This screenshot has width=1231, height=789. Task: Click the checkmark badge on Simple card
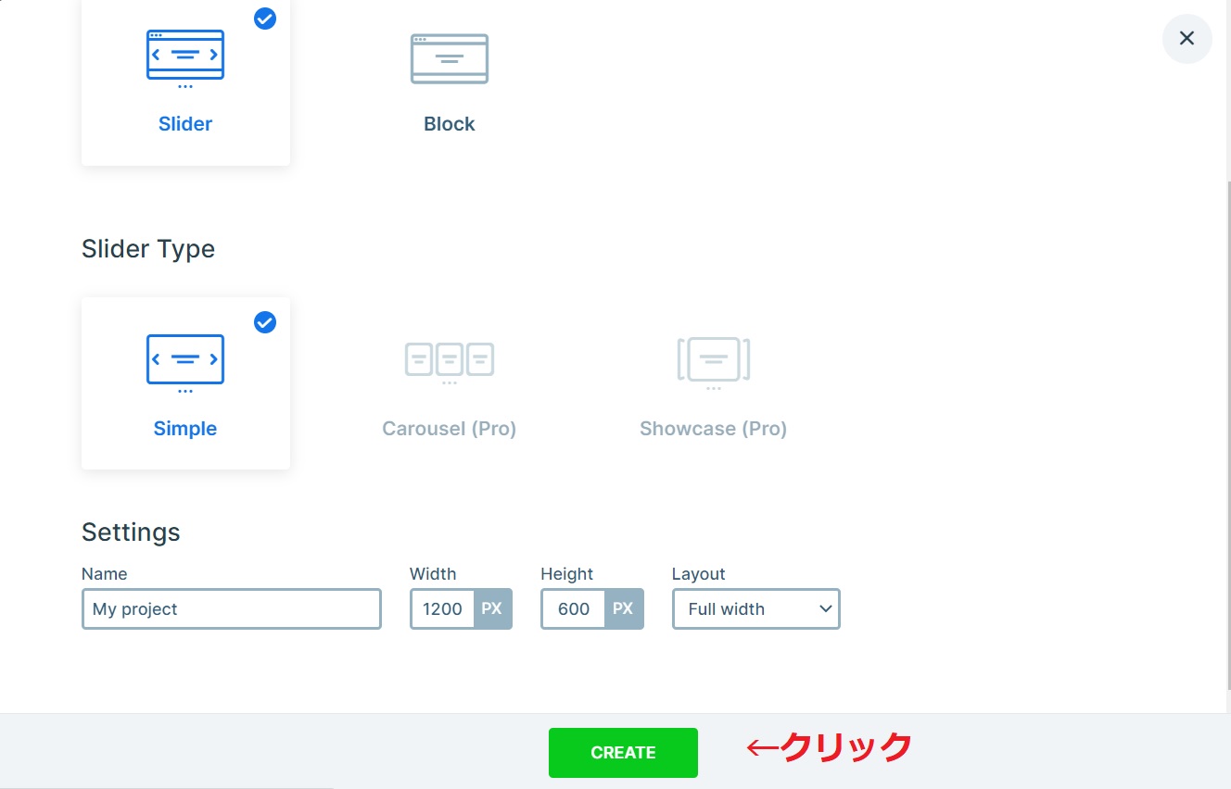(x=265, y=322)
